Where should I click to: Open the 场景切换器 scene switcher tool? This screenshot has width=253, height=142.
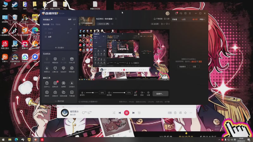(64, 93)
